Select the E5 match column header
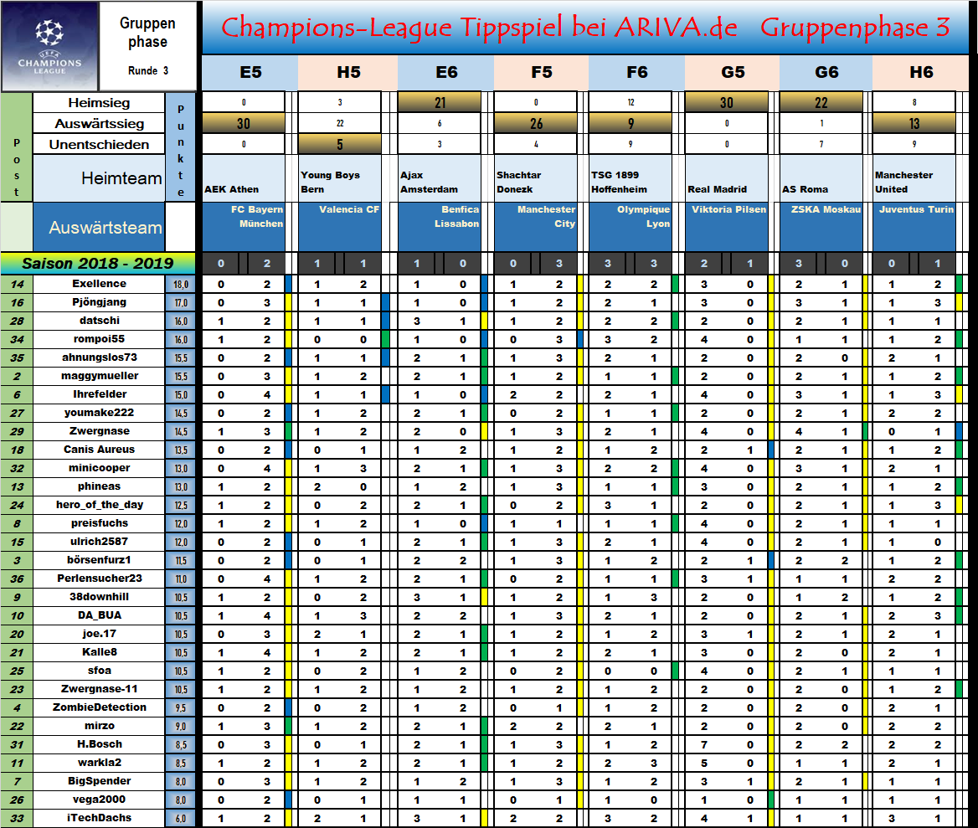The image size is (978, 828). pyautogui.click(x=250, y=72)
